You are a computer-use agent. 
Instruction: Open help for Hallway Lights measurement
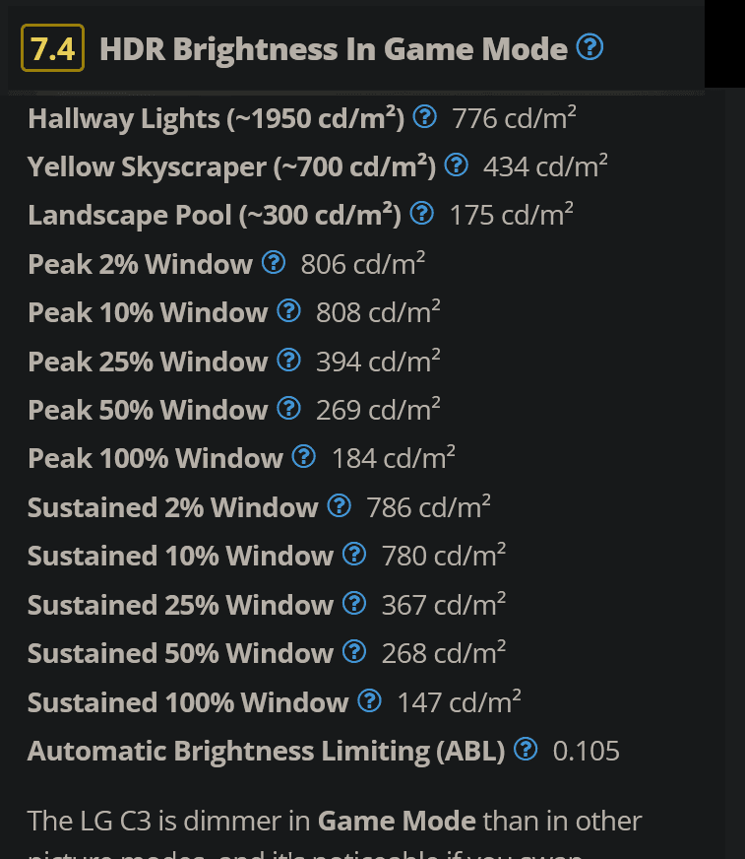click(425, 117)
